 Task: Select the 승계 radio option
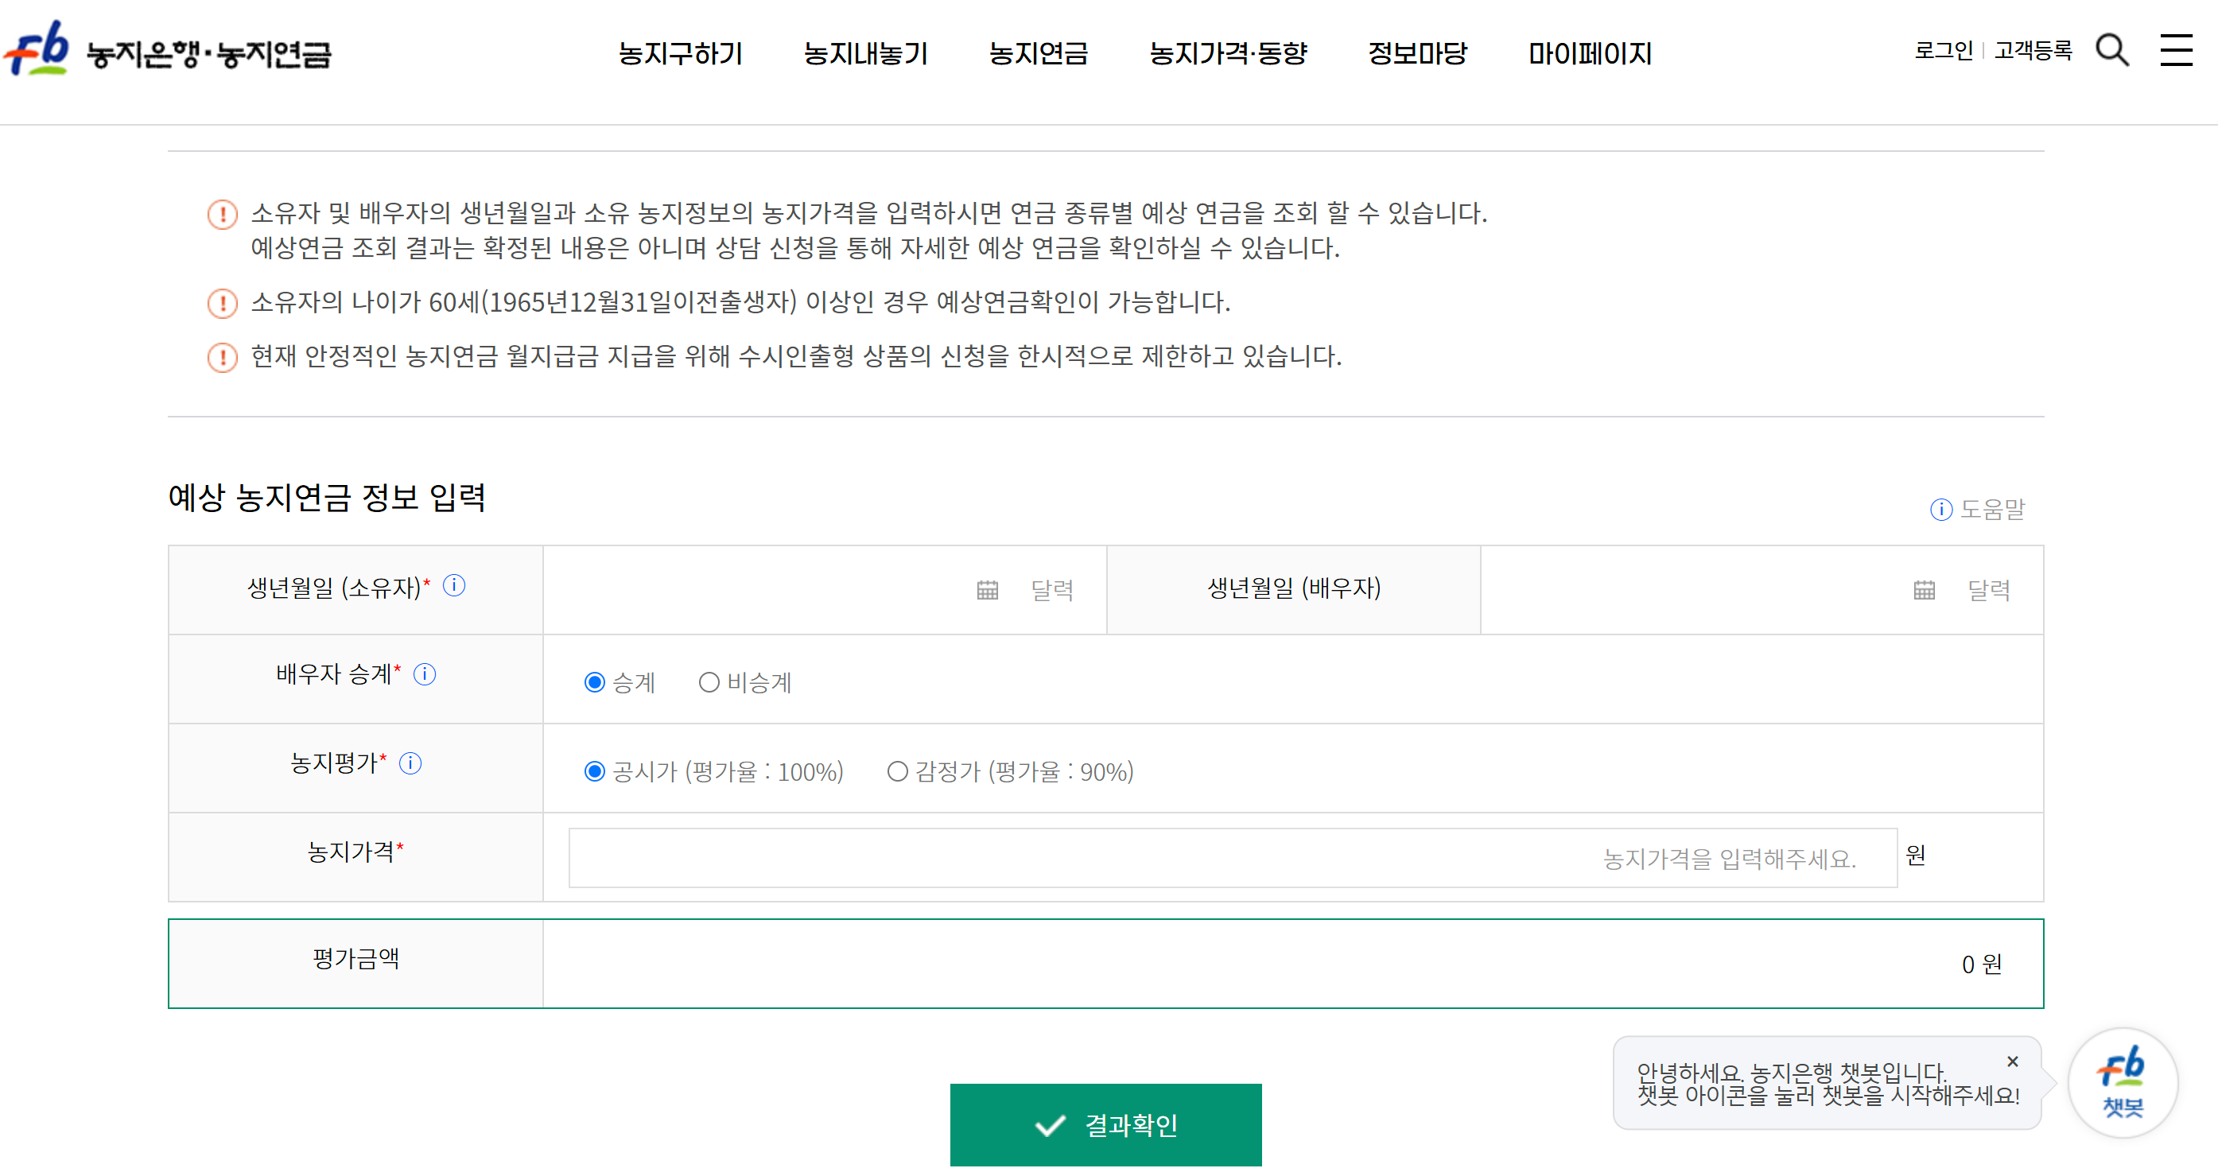(x=594, y=683)
